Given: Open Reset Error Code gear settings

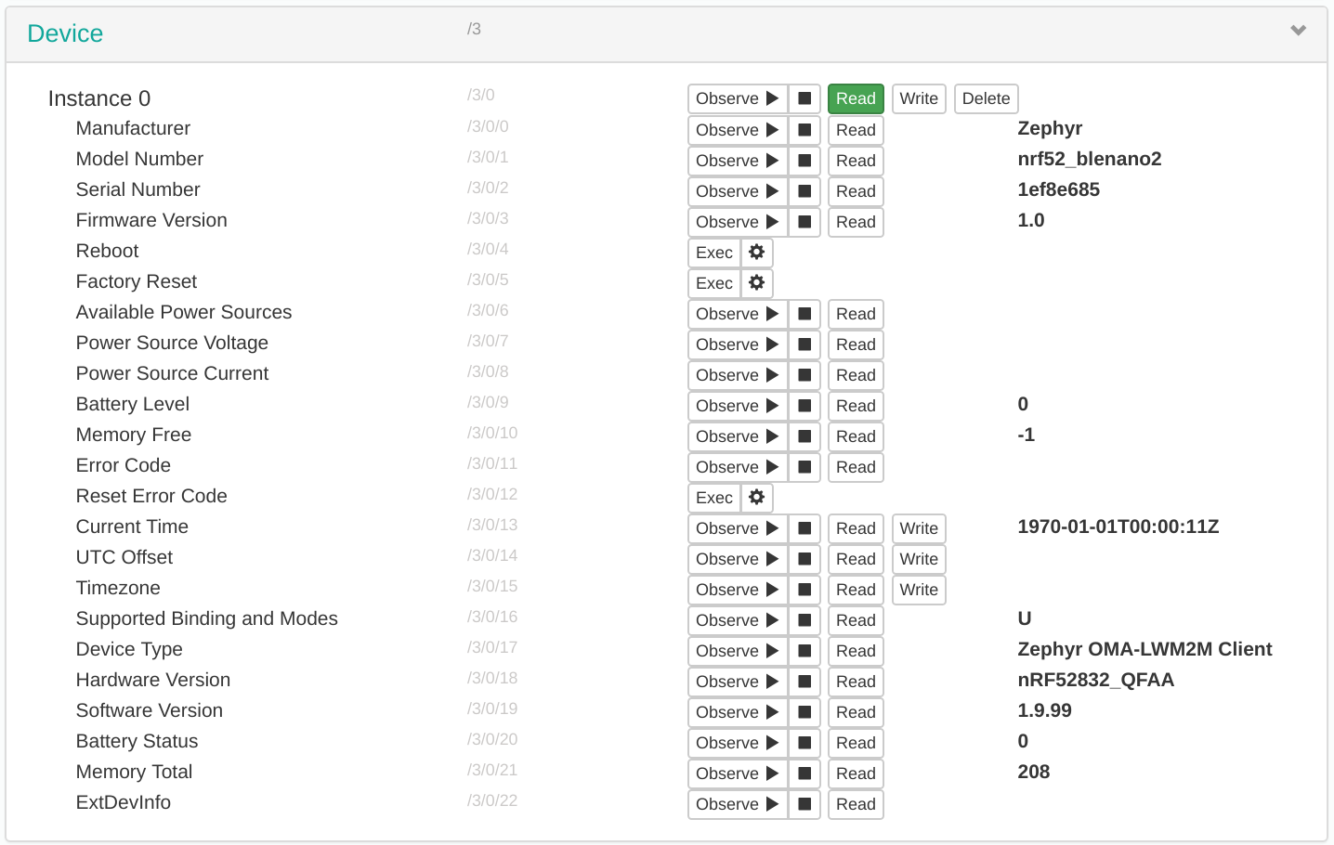Looking at the screenshot, I should pos(757,498).
